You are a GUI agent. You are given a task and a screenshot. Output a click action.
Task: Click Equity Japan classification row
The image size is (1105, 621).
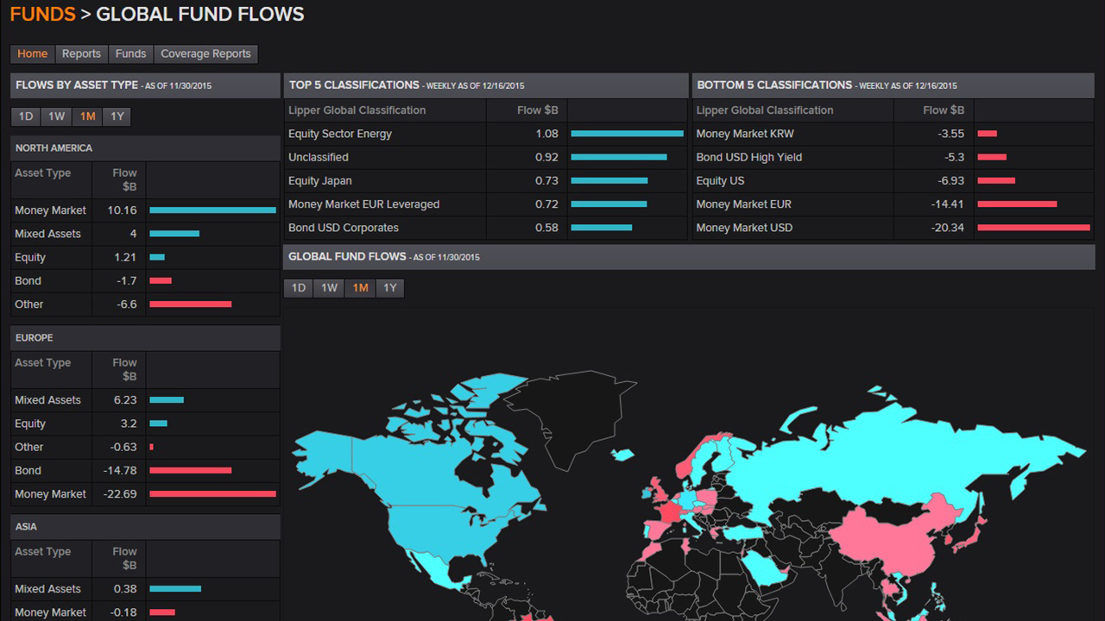(485, 181)
